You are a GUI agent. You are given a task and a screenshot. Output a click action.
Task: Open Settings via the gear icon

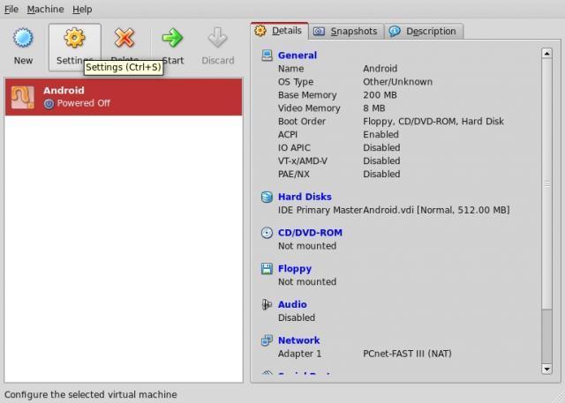tap(74, 38)
